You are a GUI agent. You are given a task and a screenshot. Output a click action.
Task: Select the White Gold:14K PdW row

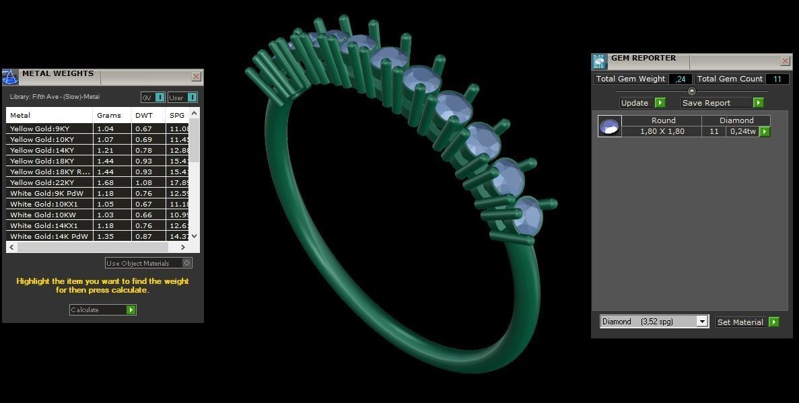pyautogui.click(x=98, y=236)
